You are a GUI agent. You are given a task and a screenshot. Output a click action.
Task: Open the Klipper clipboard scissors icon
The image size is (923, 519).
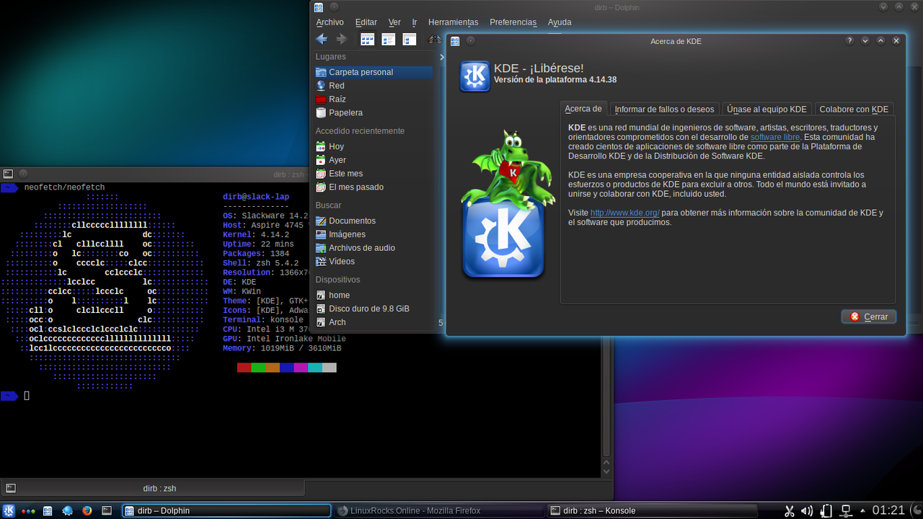(789, 510)
